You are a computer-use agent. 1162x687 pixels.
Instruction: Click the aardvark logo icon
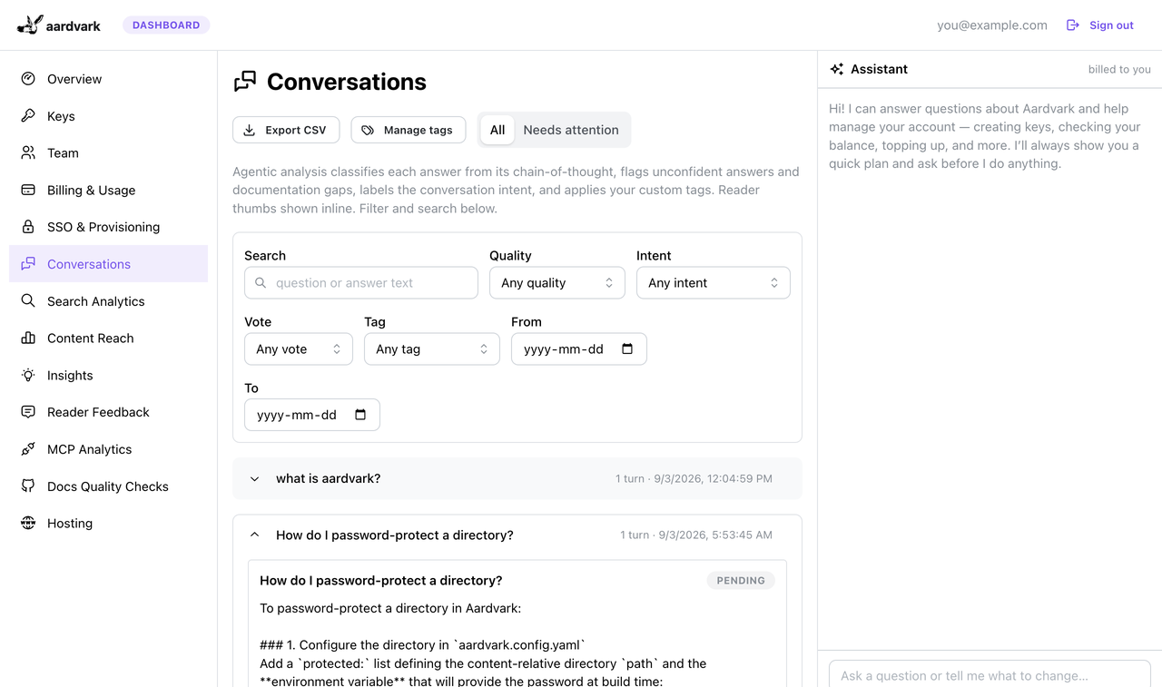(x=30, y=25)
